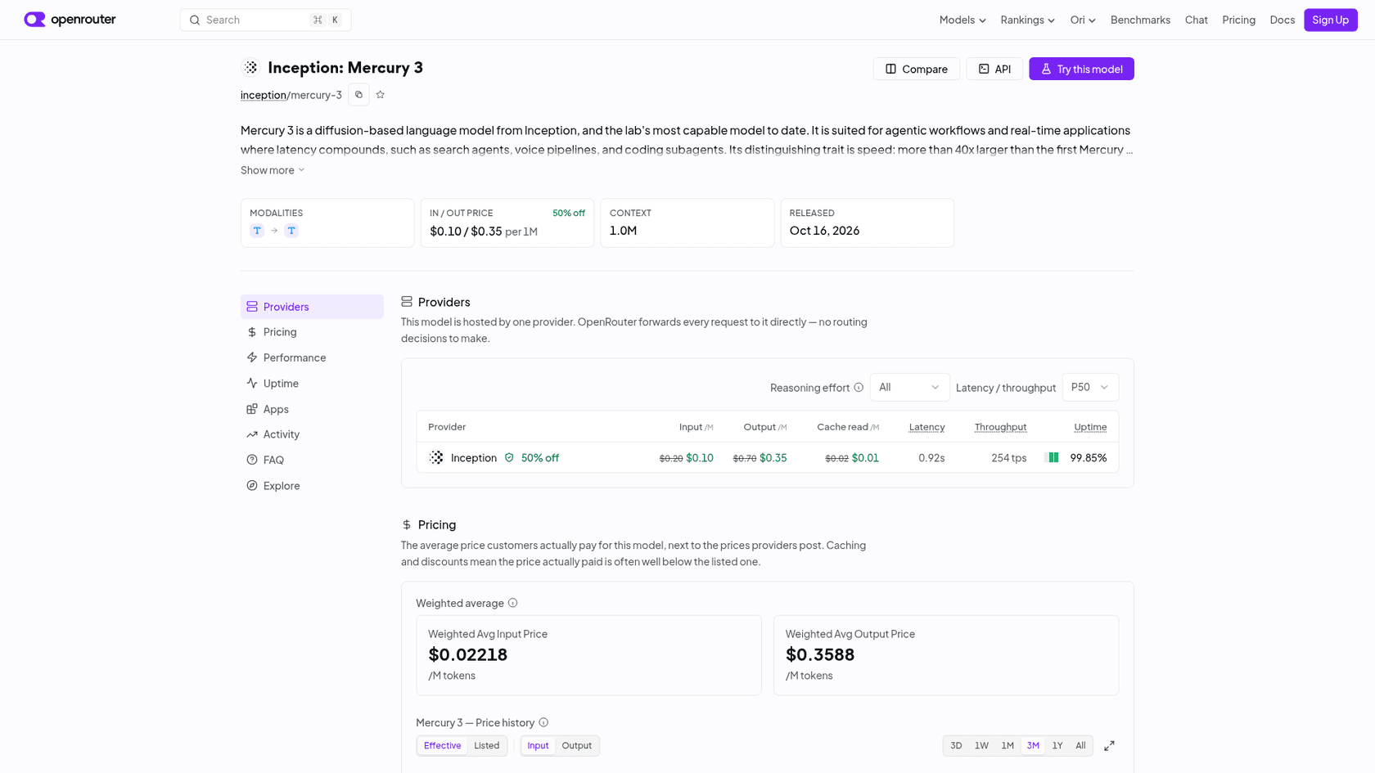Open the Benchmarks nav item
The image size is (1375, 773).
tap(1140, 20)
